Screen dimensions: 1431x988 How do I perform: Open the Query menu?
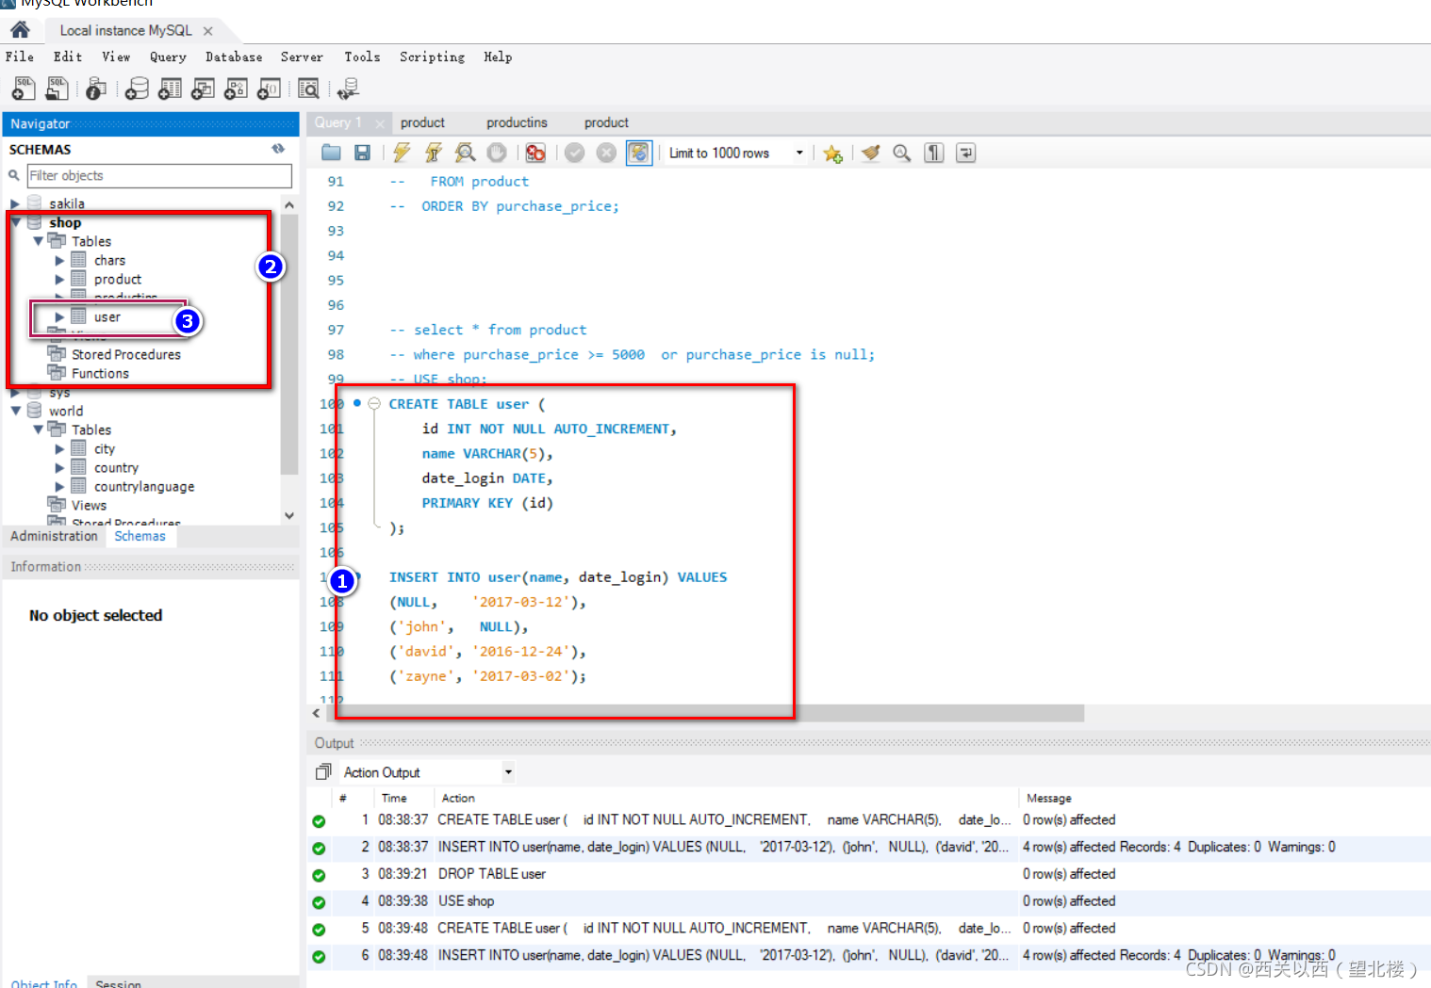168,57
